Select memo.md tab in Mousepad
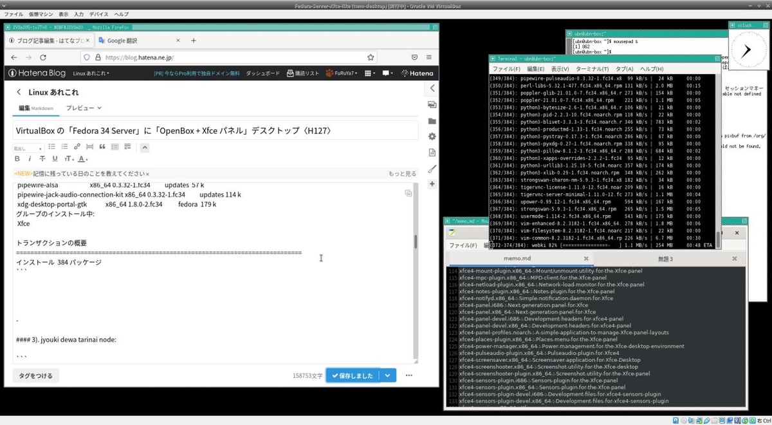This screenshot has width=772, height=425. 519,258
